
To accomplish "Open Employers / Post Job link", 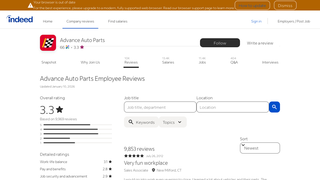I will pos(294,21).
